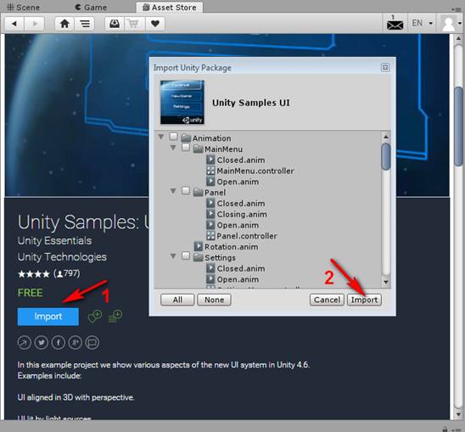The image size is (465, 432).
Task: Open the user account avatar menu
Action: [x=451, y=24]
